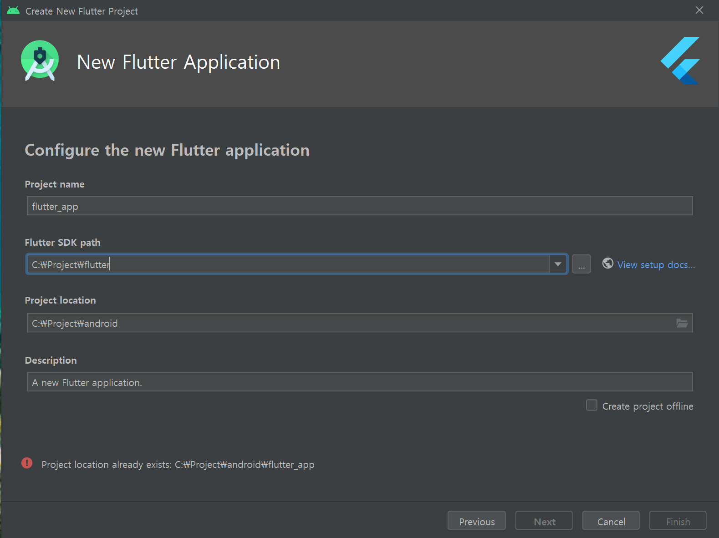Click the Android icon in title bar
This screenshot has height=538, width=719.
[13, 10]
